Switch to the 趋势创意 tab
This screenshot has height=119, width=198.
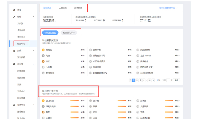coord(78,8)
